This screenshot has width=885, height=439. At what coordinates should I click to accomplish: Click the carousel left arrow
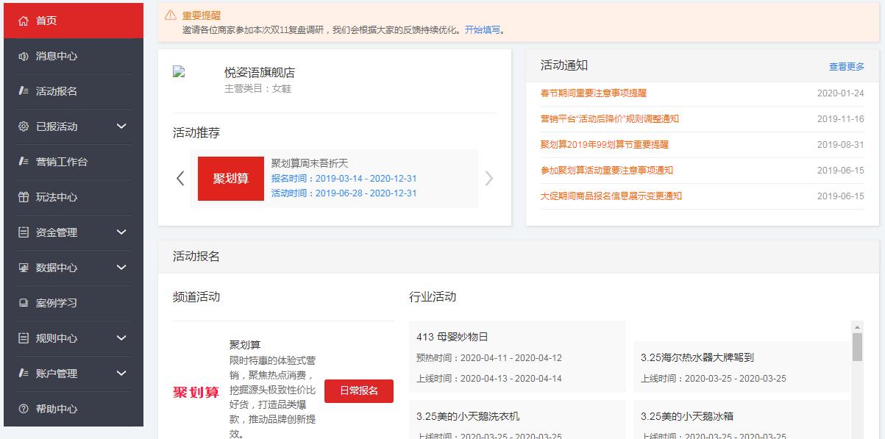180,178
